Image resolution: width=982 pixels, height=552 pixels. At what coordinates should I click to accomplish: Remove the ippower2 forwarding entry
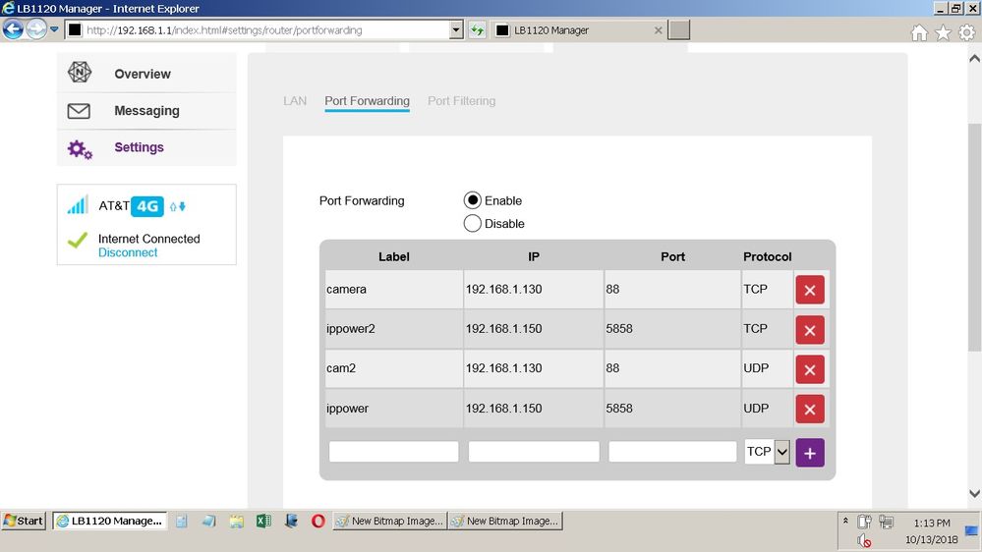pyautogui.click(x=809, y=330)
